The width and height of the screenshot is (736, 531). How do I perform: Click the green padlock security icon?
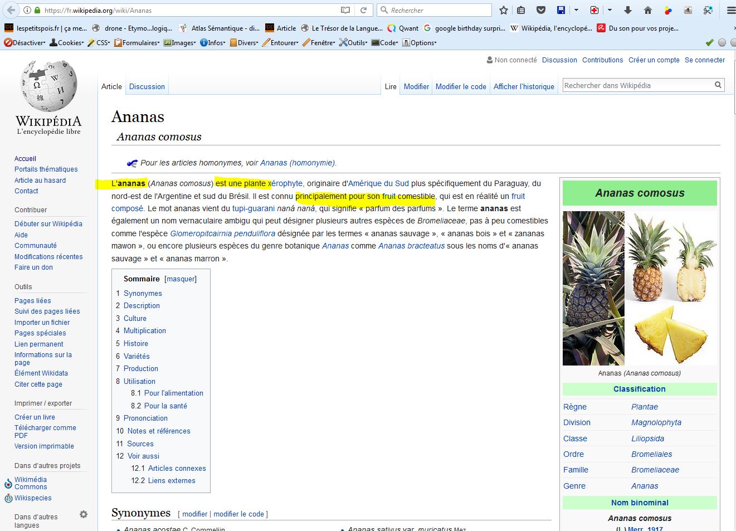(x=37, y=10)
